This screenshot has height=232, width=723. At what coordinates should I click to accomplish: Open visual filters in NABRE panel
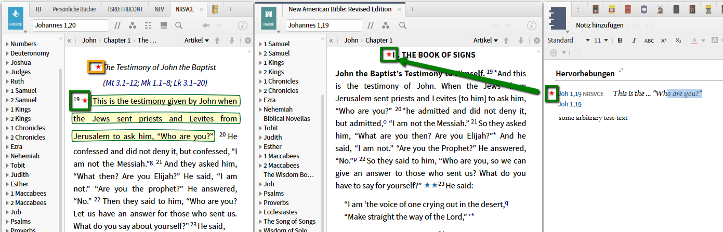pos(386,25)
